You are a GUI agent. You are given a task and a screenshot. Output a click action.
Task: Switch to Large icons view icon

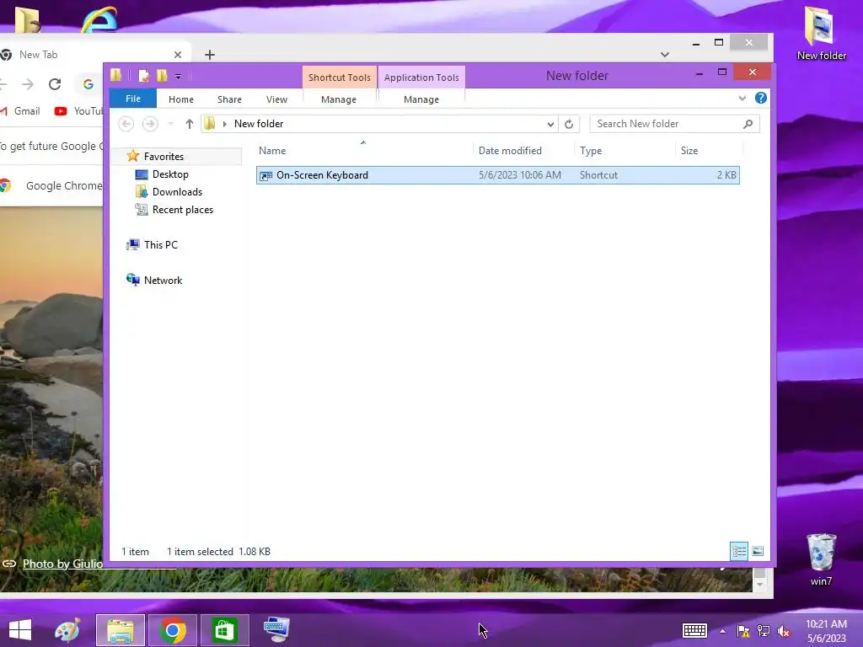pos(758,551)
